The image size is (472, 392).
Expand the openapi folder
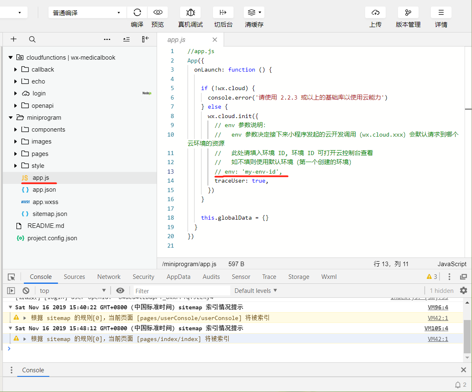point(15,106)
